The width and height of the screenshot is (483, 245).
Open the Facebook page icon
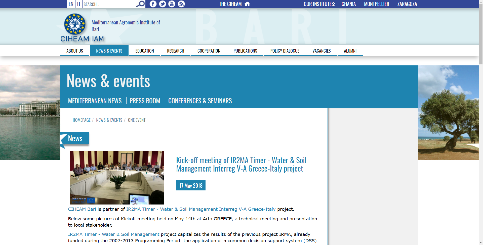(153, 4)
